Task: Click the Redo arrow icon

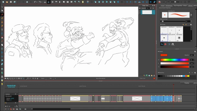Action: coord(40,2)
